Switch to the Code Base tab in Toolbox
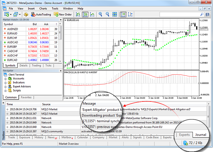Screen dimensions: 213x152 coord(152,137)
